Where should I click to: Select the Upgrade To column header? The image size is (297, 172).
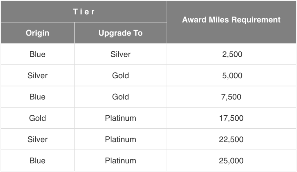pyautogui.click(x=121, y=33)
